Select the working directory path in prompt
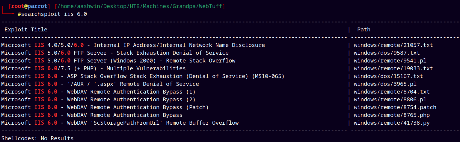460x142 pixels. pyautogui.click(x=140, y=6)
